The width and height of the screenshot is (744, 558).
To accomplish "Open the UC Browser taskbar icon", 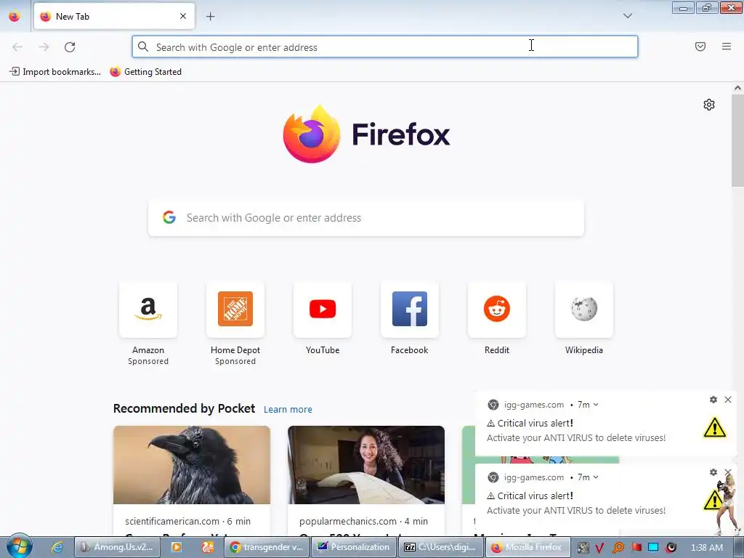I will coord(207,547).
